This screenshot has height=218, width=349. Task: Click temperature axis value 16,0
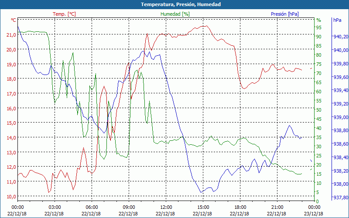(11, 108)
